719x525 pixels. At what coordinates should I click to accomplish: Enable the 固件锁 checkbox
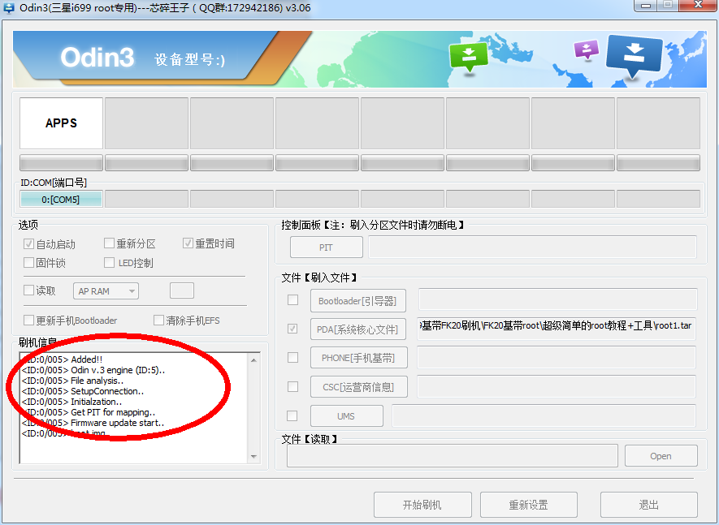click(29, 263)
